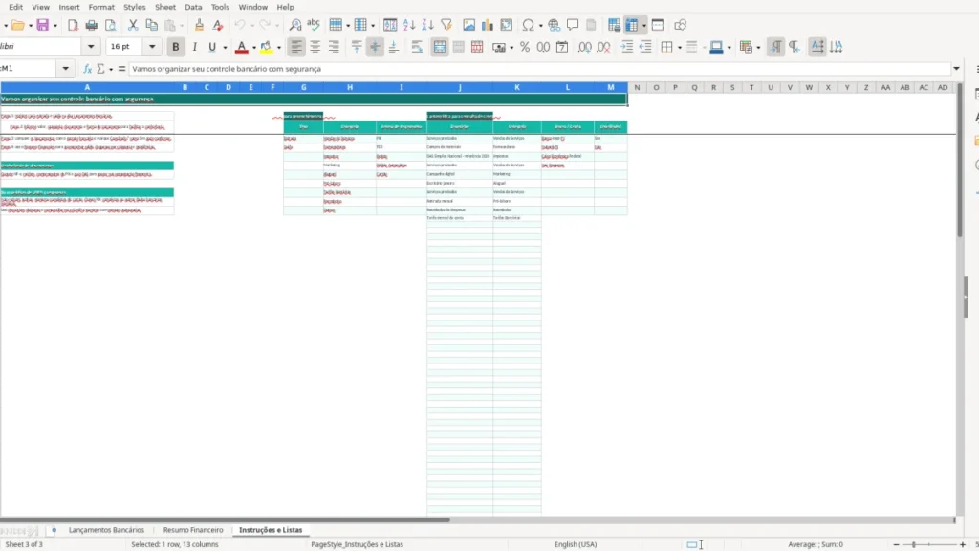
Task: Format cells as percent
Action: (x=525, y=47)
